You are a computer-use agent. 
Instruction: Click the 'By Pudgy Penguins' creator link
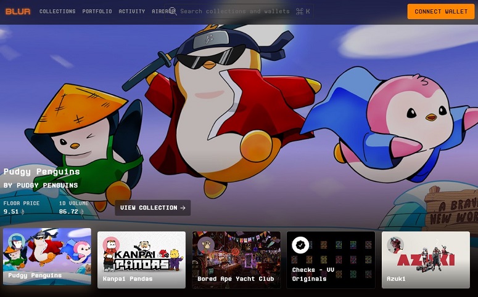point(41,185)
